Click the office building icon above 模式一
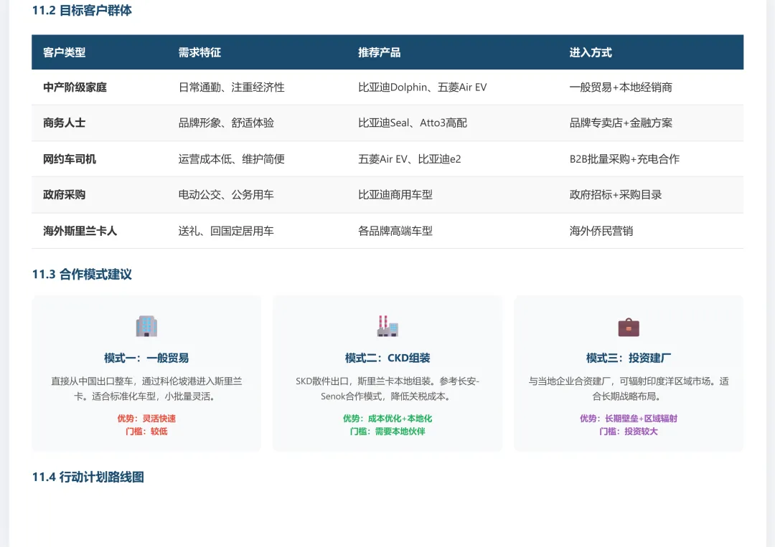Viewport: 775px width, 547px height. tap(146, 326)
